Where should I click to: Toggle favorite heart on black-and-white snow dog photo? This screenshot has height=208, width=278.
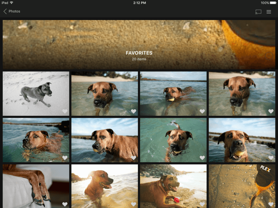point(65,111)
